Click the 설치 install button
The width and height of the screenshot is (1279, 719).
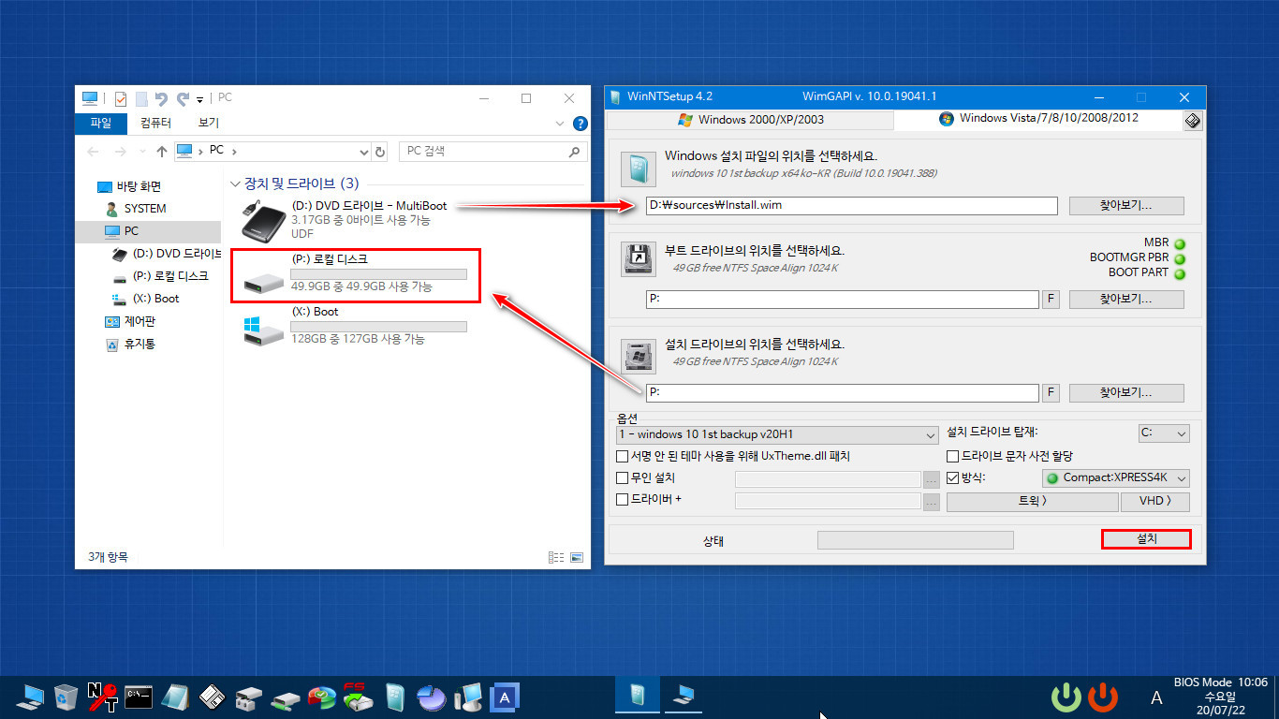pos(1146,539)
